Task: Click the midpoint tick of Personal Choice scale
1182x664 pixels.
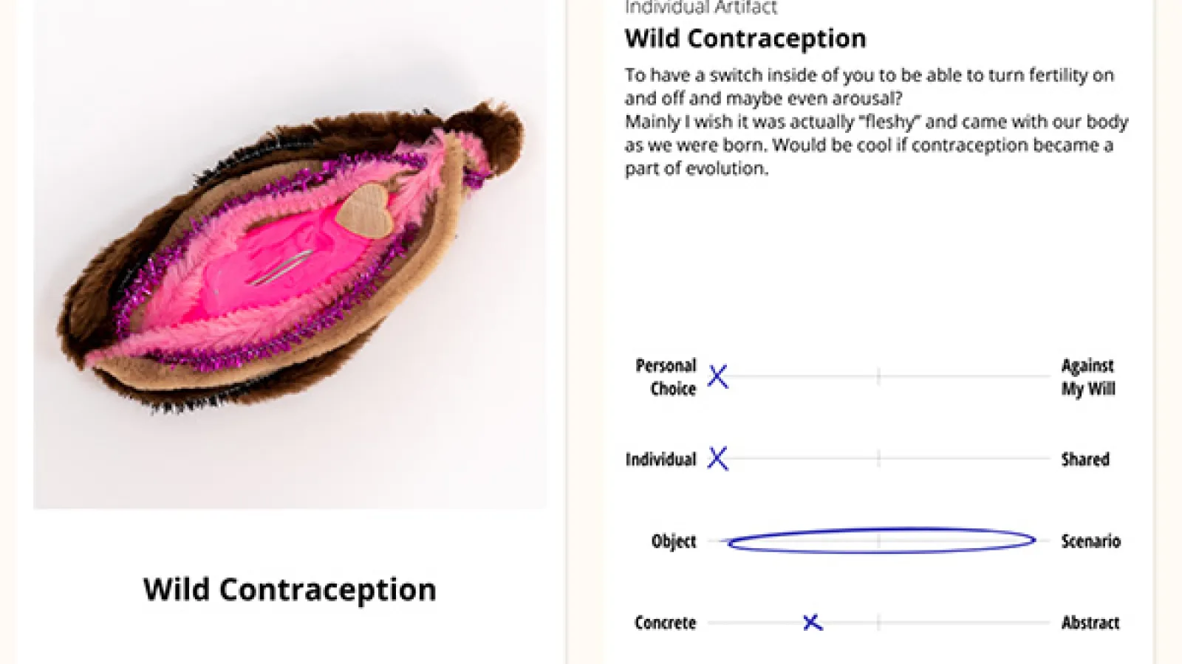Action: (x=878, y=376)
